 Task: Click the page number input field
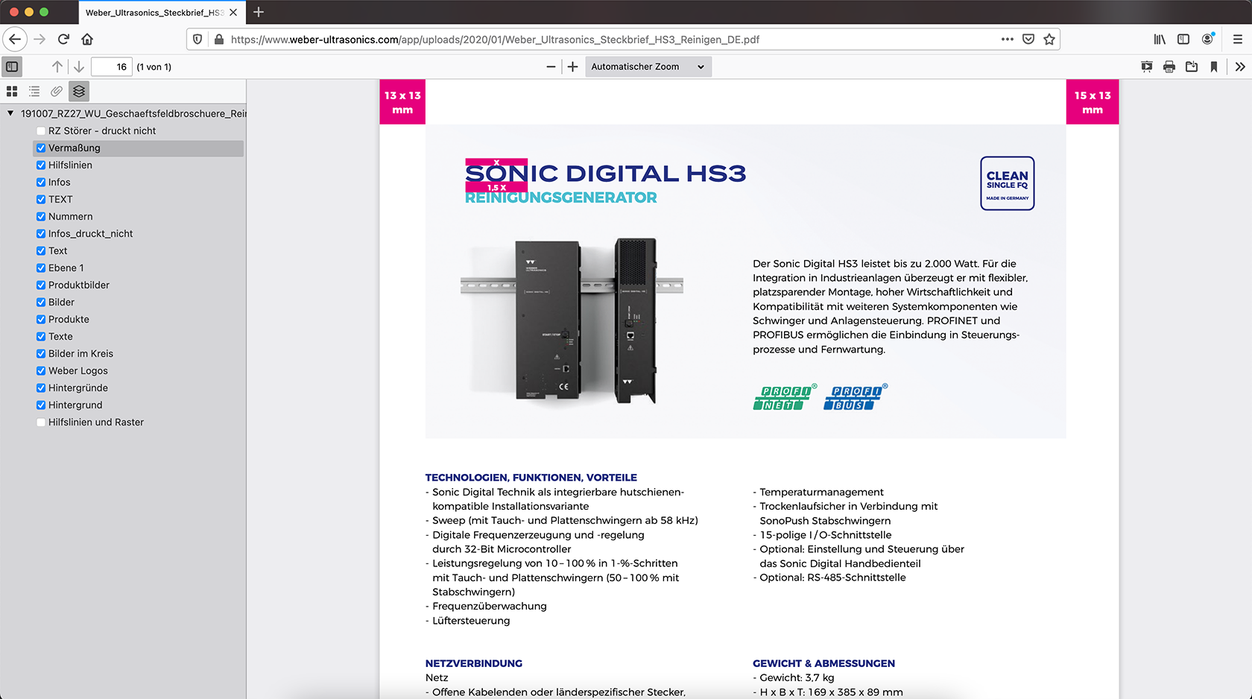(112, 67)
